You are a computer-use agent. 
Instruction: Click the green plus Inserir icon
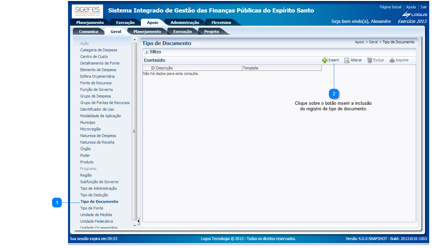pyautogui.click(x=325, y=60)
